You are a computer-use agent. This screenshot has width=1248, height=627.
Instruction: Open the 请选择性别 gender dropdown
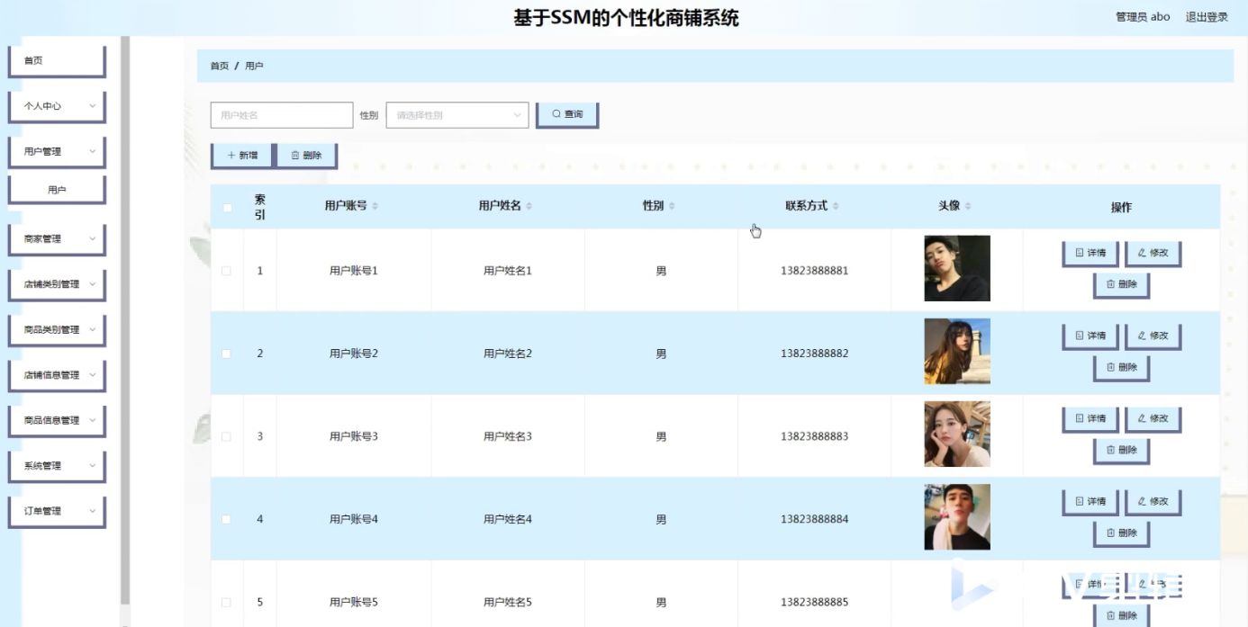tap(457, 115)
